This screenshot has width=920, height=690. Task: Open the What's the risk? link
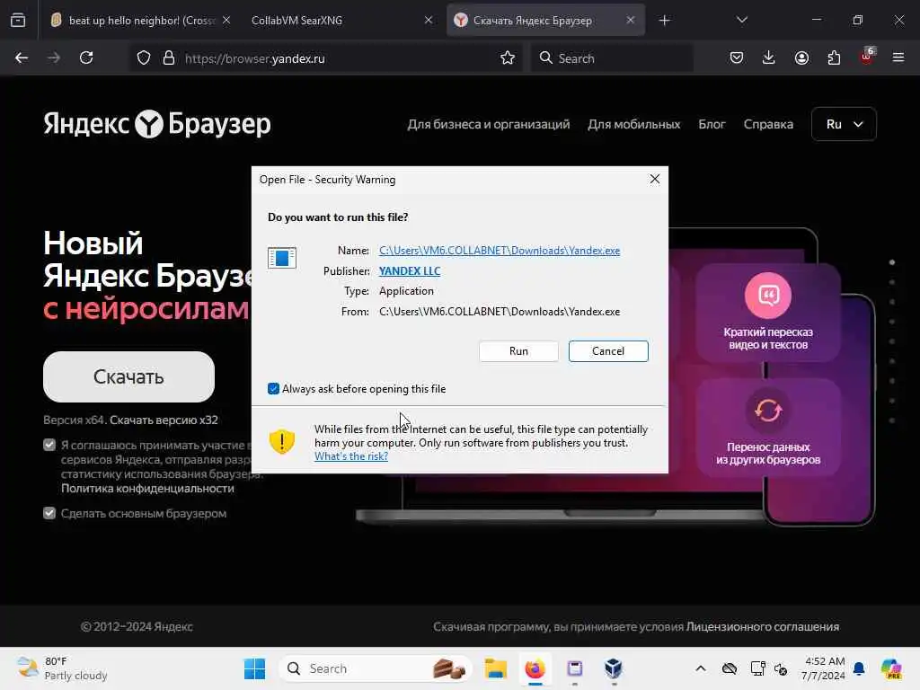tap(351, 456)
